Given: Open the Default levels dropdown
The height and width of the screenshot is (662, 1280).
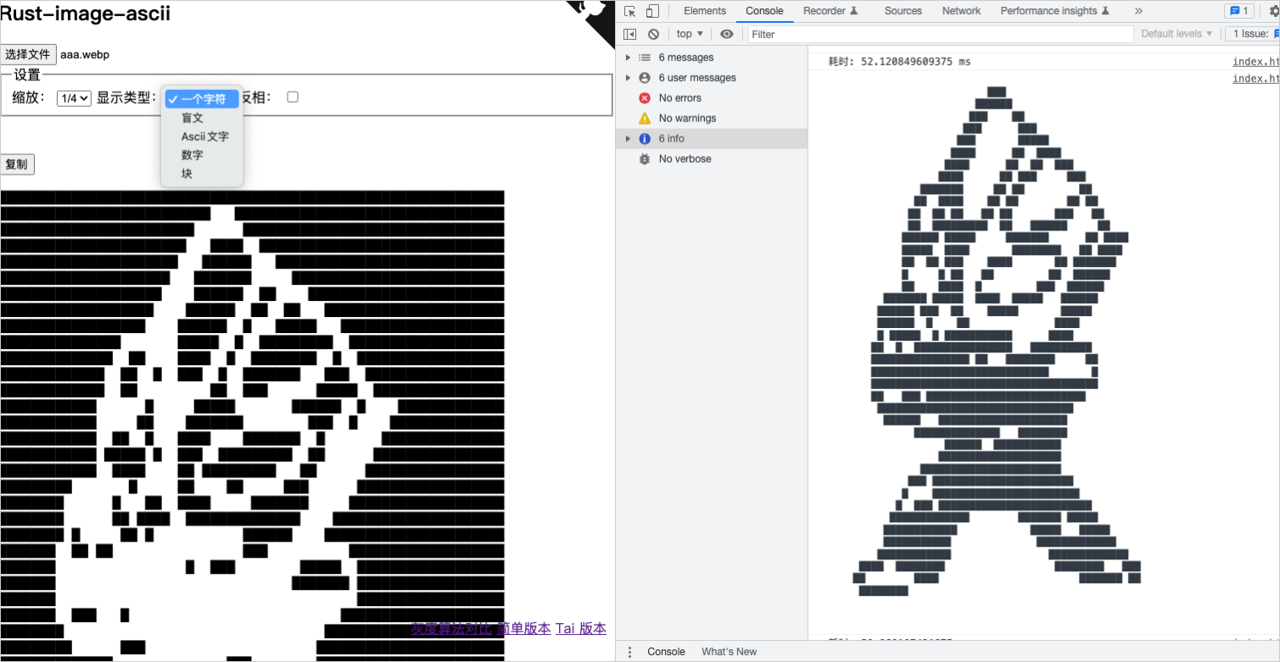Looking at the screenshot, I should click(1177, 34).
